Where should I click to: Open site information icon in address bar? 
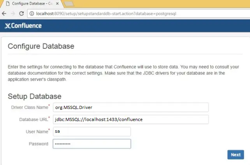point(32,13)
